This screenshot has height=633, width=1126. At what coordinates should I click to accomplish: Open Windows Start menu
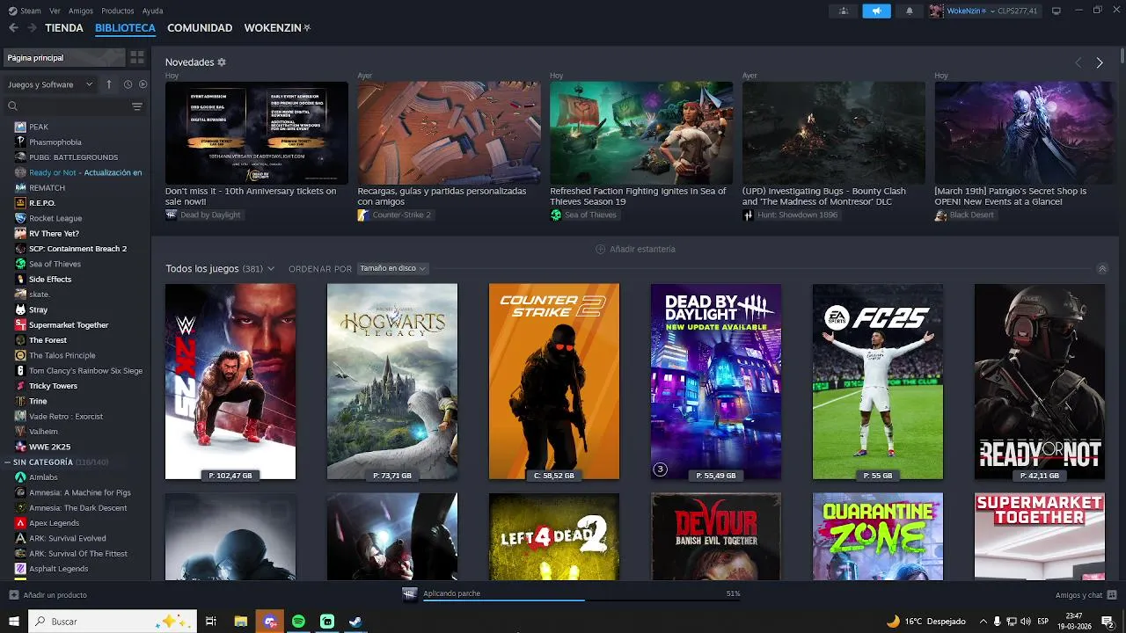coord(14,622)
